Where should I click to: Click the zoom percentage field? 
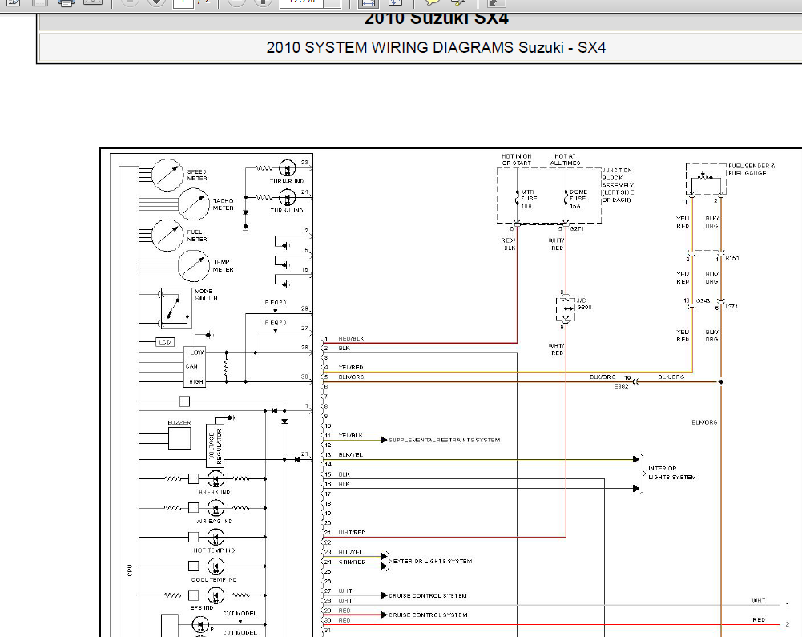coord(301,2)
